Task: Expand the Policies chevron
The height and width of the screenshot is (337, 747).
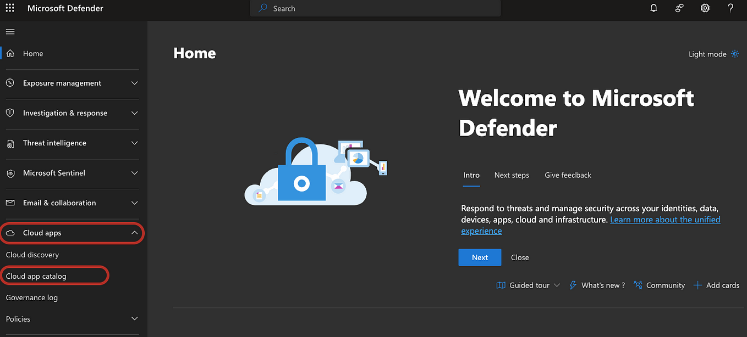Action: (135, 319)
